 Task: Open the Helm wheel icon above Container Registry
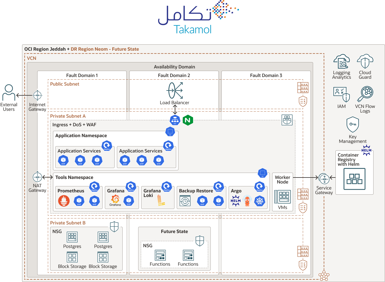click(x=366, y=150)
